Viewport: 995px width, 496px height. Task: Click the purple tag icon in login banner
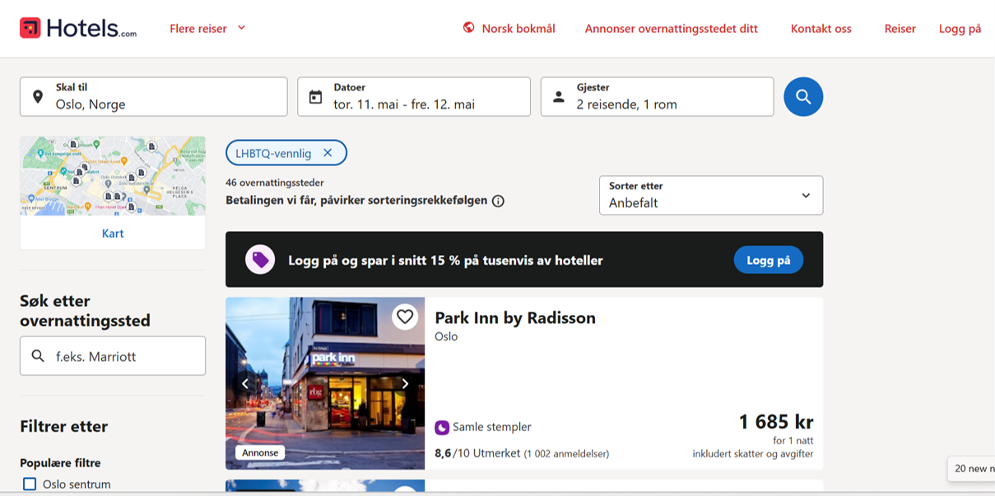[260, 260]
